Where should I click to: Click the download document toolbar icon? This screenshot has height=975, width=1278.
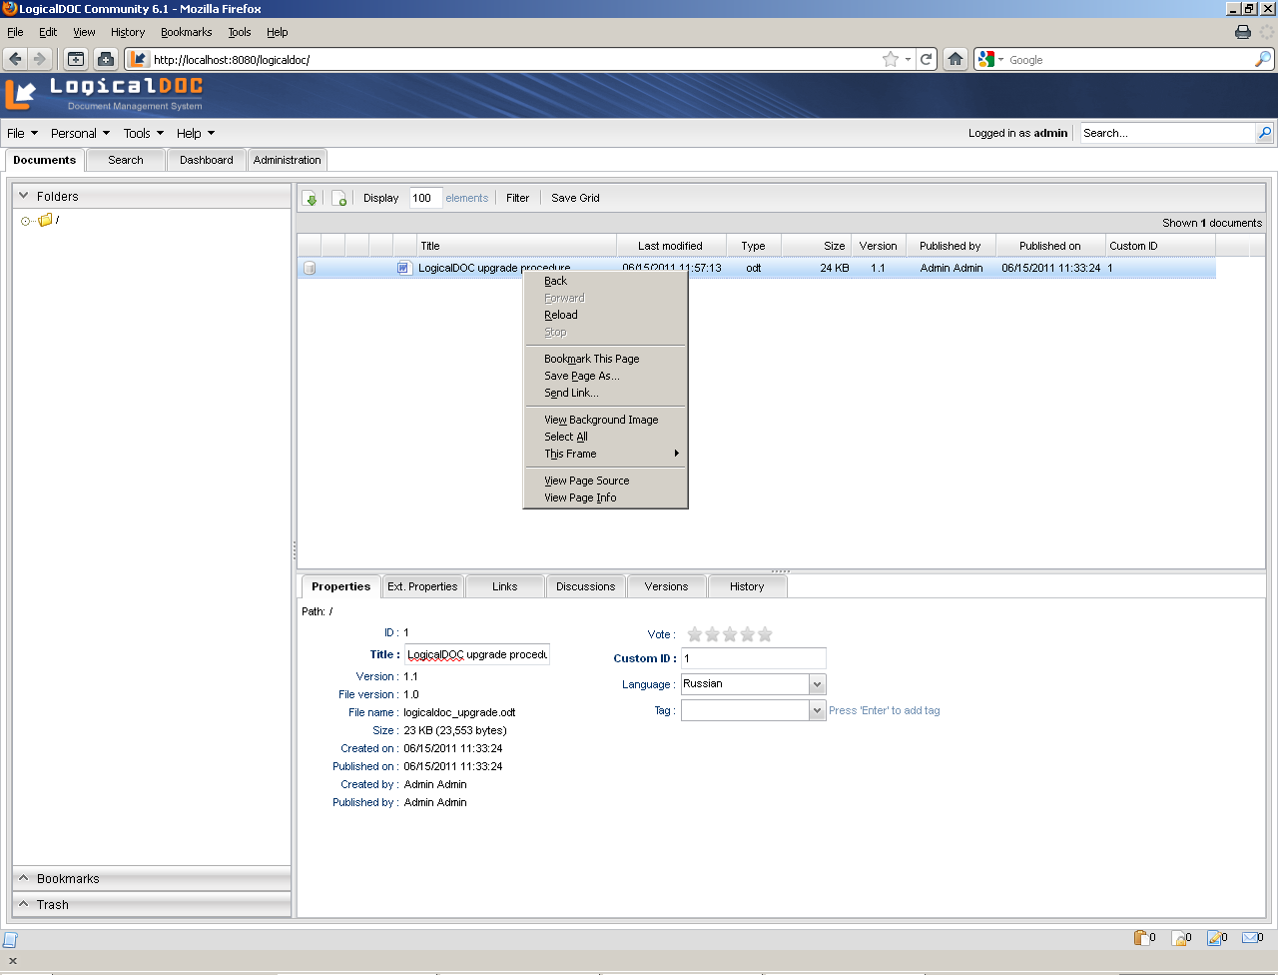[311, 198]
